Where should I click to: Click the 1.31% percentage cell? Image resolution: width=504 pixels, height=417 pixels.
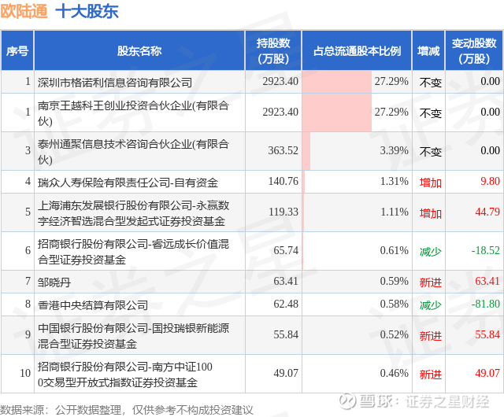pos(394,181)
